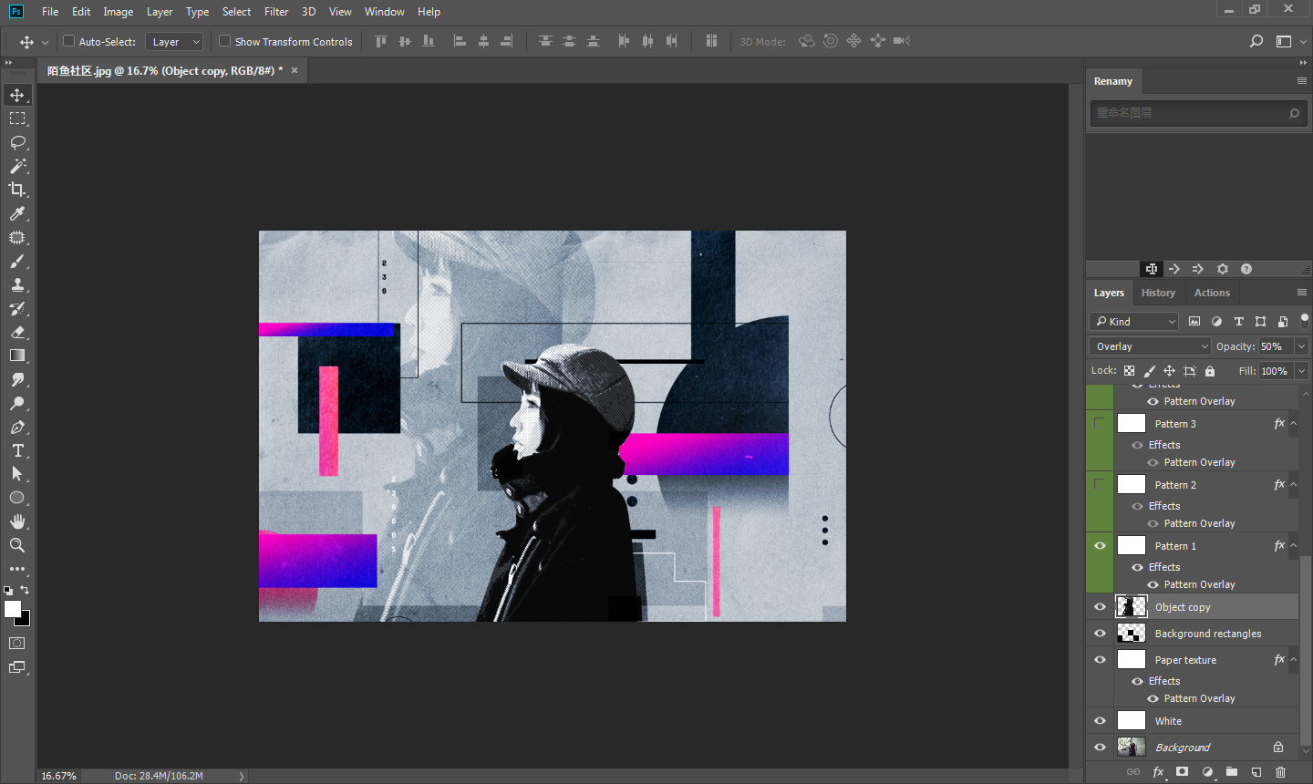Select the Move tool
The width and height of the screenshot is (1313, 784).
17,95
